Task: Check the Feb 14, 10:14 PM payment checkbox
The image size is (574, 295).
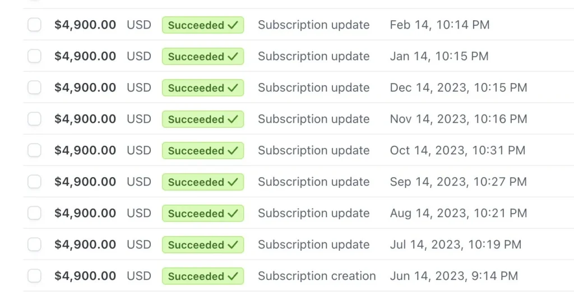Action: [34, 25]
